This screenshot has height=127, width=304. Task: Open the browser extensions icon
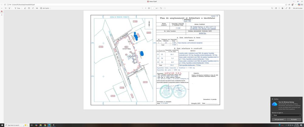[x=289, y=5]
